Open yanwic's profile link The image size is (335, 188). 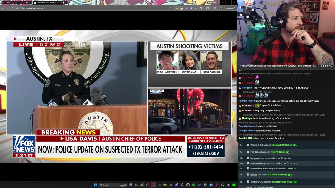click(x=254, y=175)
